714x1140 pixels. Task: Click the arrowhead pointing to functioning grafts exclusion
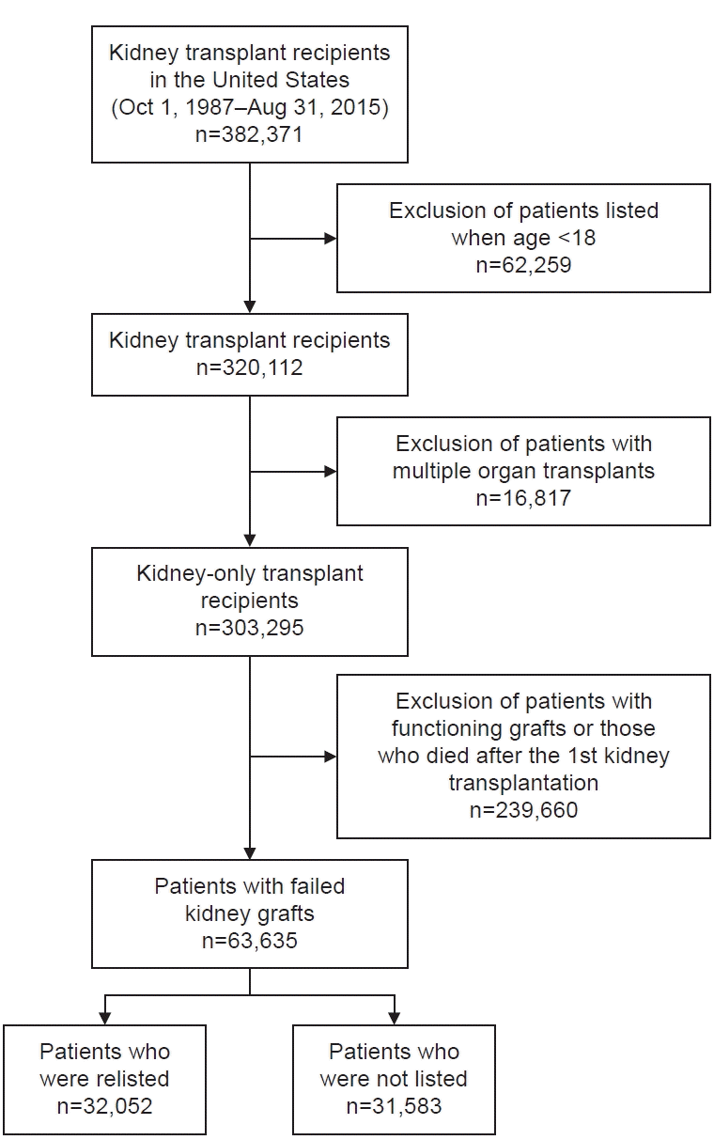[330, 756]
